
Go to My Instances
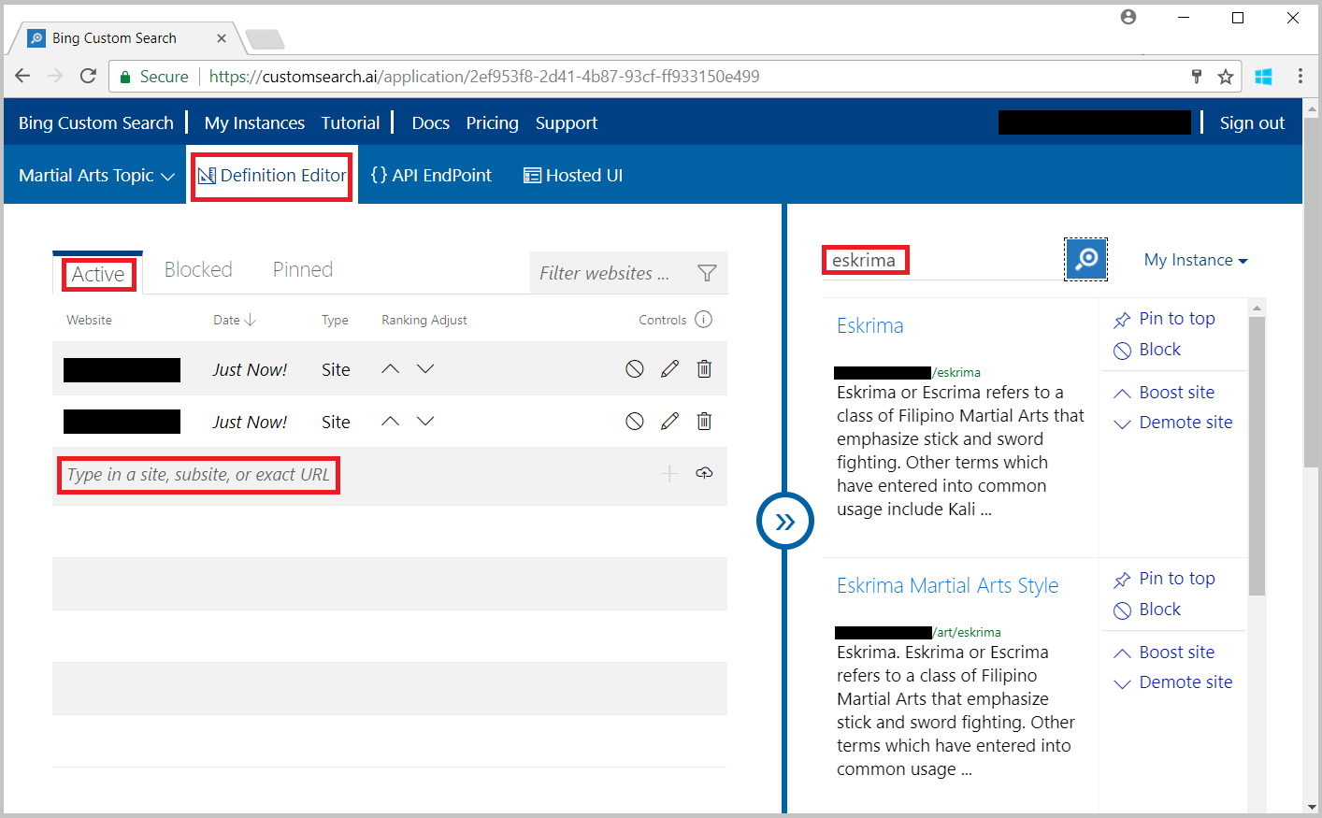[254, 123]
